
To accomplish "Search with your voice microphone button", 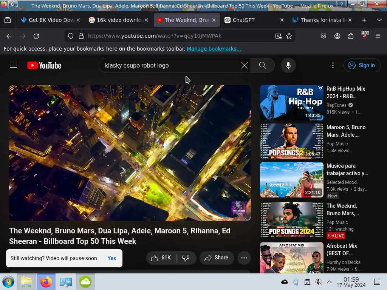I will (x=288, y=65).
